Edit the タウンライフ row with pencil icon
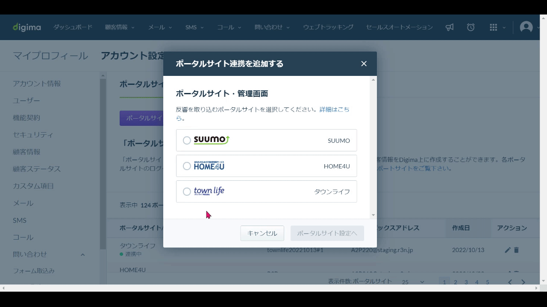 click(508, 250)
